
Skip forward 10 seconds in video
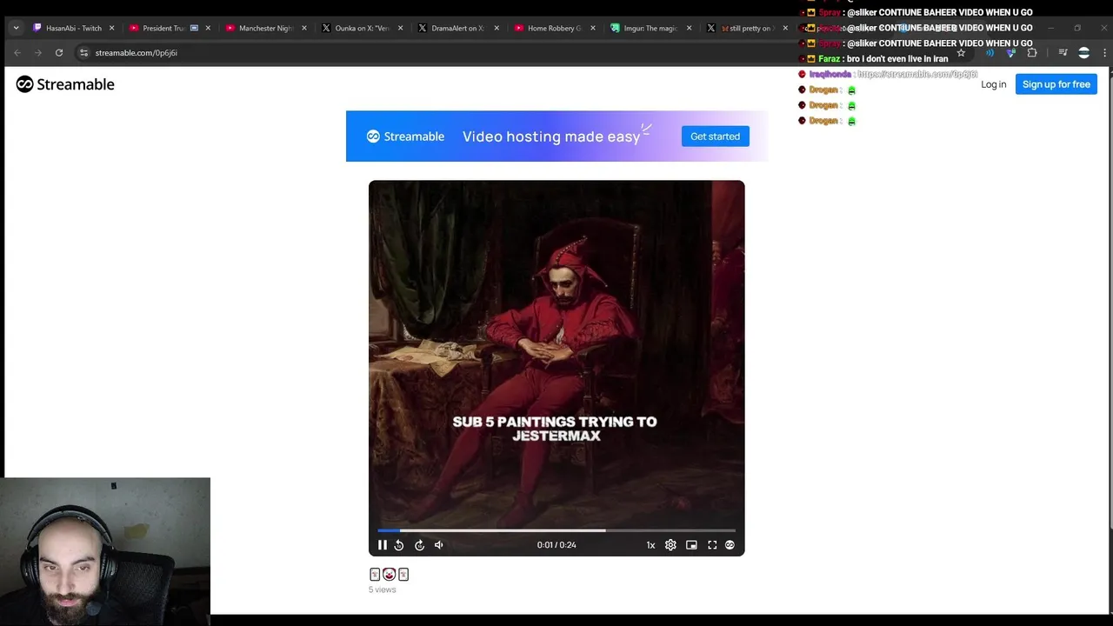click(x=419, y=545)
